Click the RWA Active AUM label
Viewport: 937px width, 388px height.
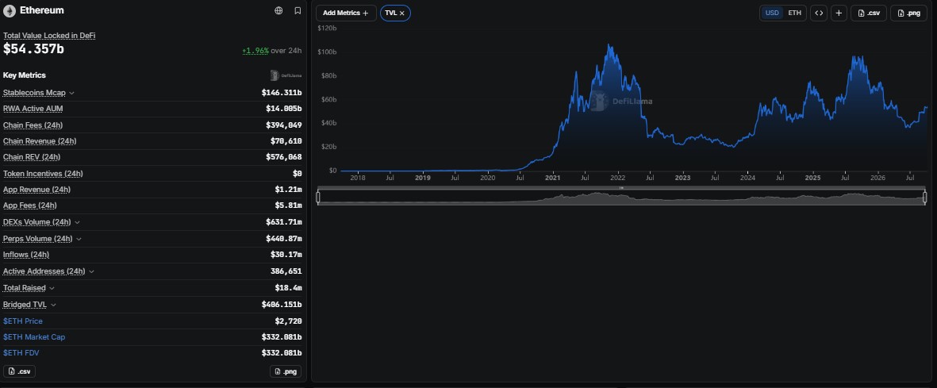tap(33, 109)
